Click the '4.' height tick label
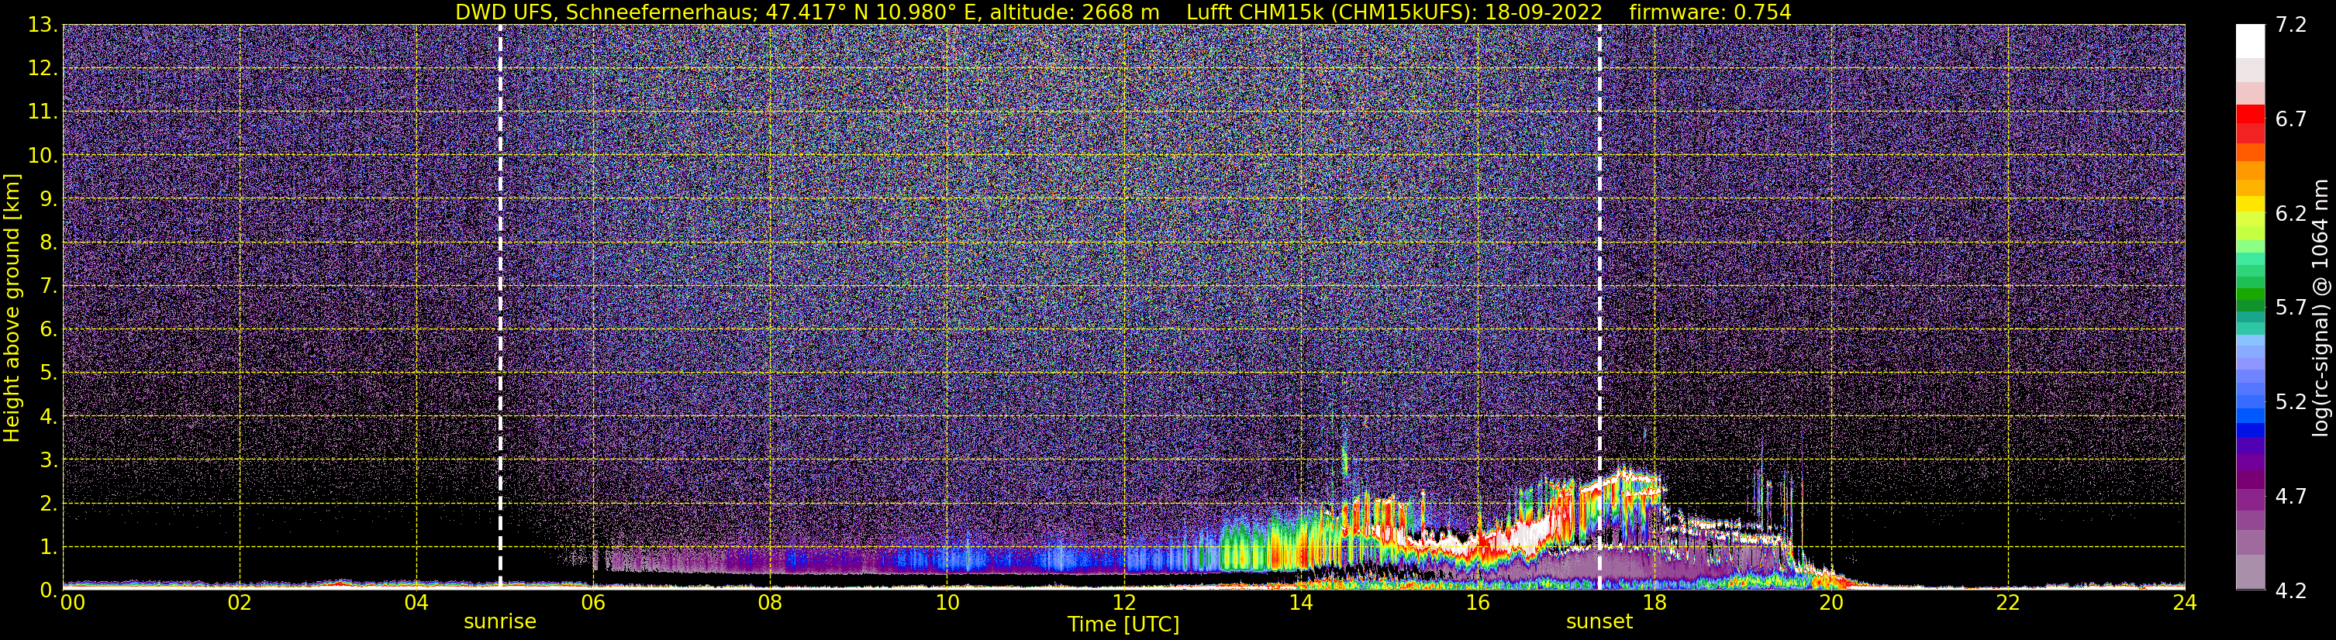Viewport: 2336px width, 640px height. click(x=49, y=416)
